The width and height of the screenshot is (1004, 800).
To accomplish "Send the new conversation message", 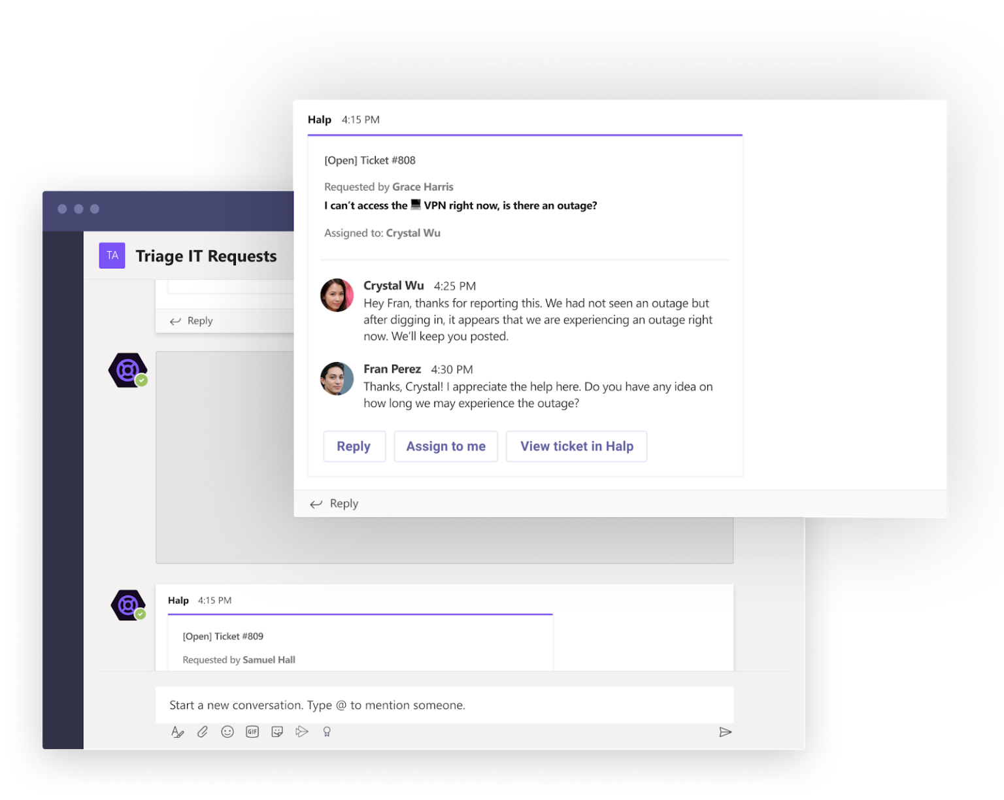I will tap(726, 732).
